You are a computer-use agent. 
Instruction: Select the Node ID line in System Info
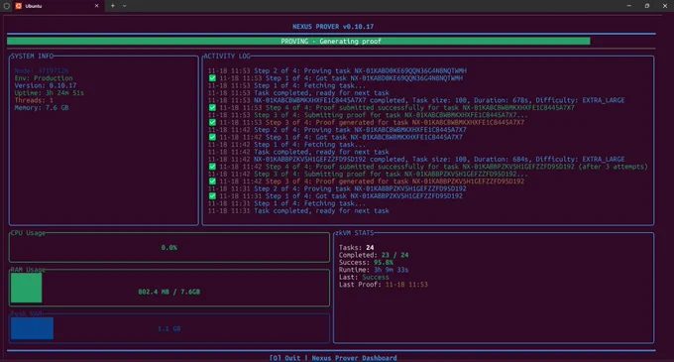[x=42, y=70]
